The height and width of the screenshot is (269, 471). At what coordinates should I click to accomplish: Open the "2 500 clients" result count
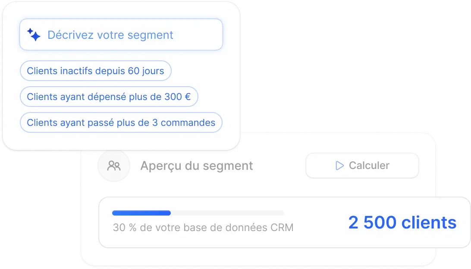tap(402, 222)
